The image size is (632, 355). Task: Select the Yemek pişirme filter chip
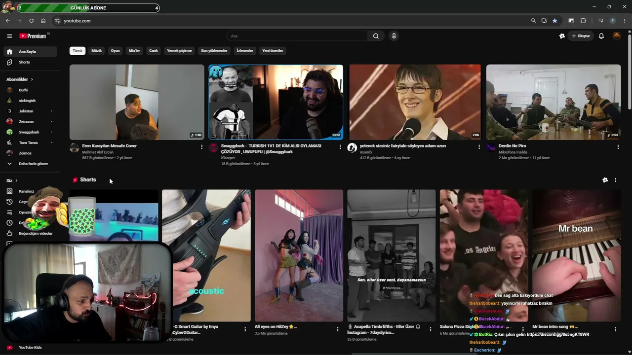pos(179,51)
